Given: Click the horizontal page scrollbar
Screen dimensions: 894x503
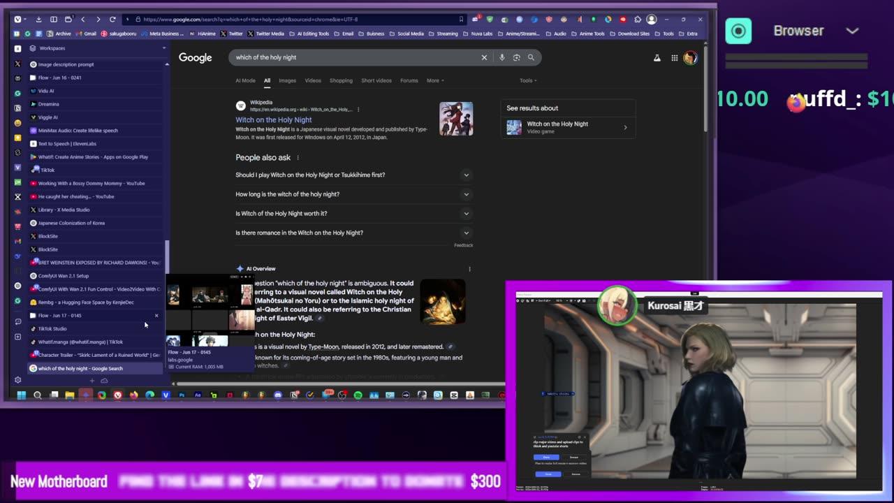Looking at the screenshot, I should pos(341,384).
